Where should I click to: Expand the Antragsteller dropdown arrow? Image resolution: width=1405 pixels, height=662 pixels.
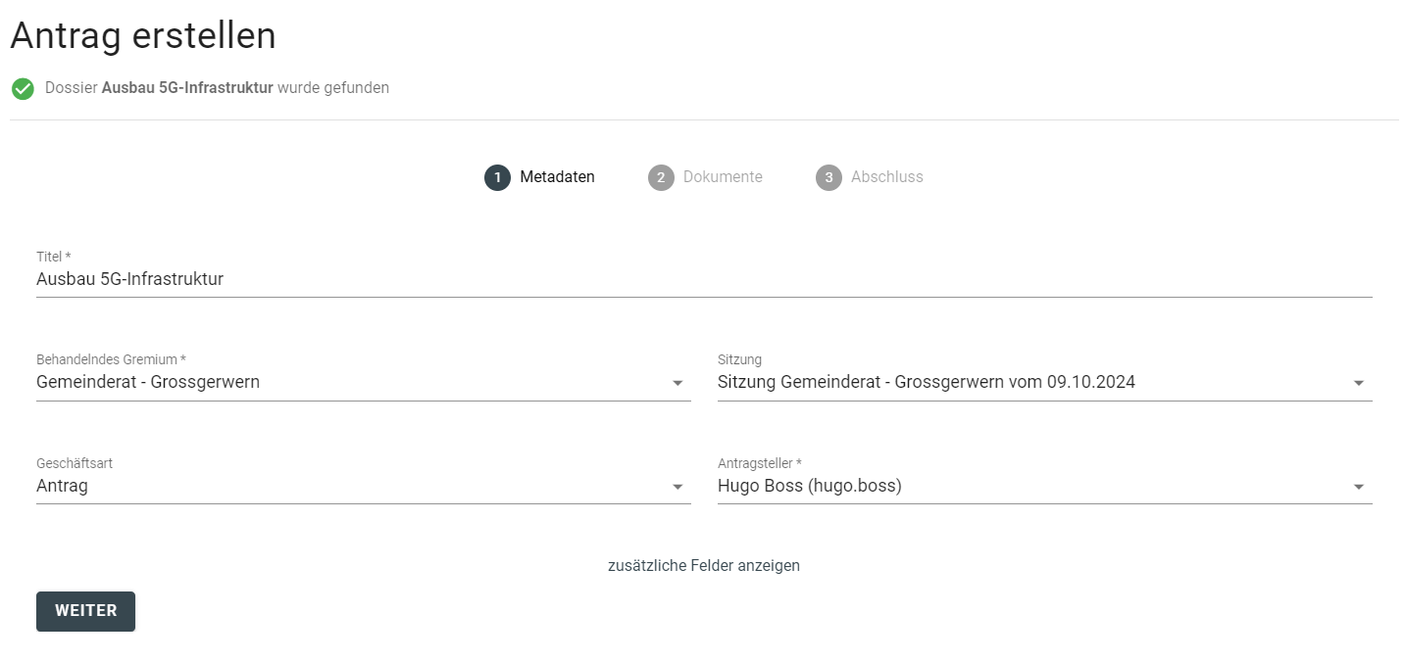[1358, 487]
